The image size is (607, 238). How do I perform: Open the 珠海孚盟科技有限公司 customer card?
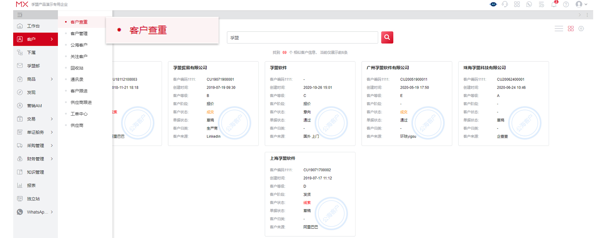pos(504,104)
